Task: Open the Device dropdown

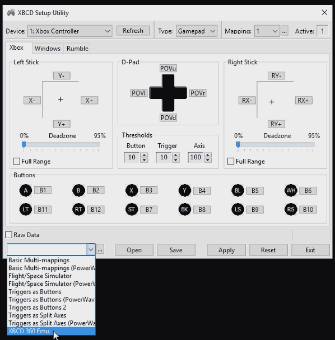Action: point(69,31)
